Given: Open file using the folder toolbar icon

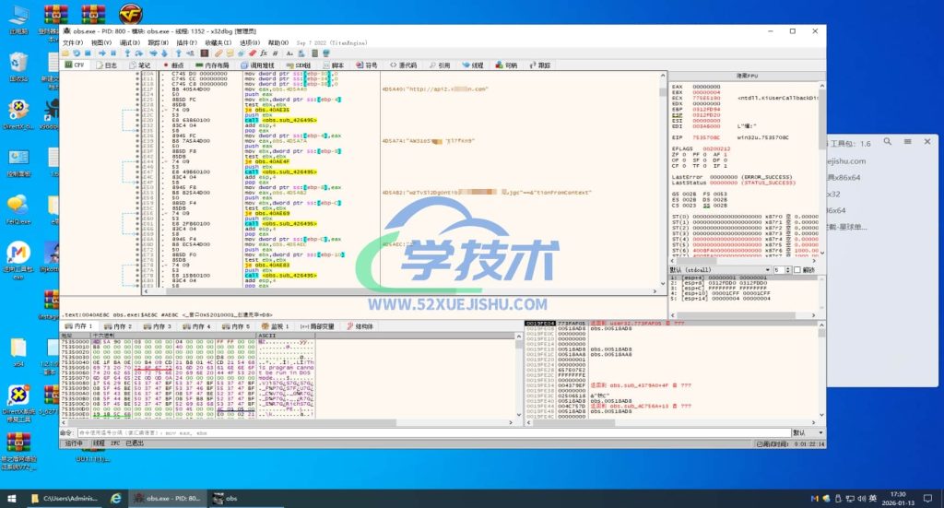Looking at the screenshot, I should [65, 53].
